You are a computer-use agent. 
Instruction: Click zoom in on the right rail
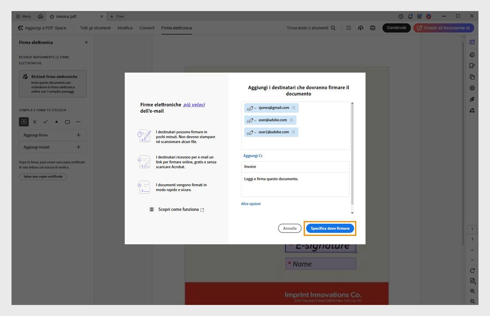[472, 291]
